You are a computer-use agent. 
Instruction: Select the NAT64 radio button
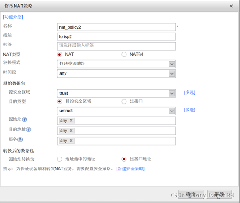point(124,55)
